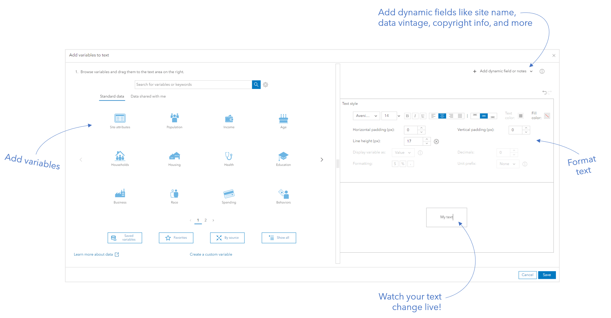Toggle underline text formatting

[423, 116]
